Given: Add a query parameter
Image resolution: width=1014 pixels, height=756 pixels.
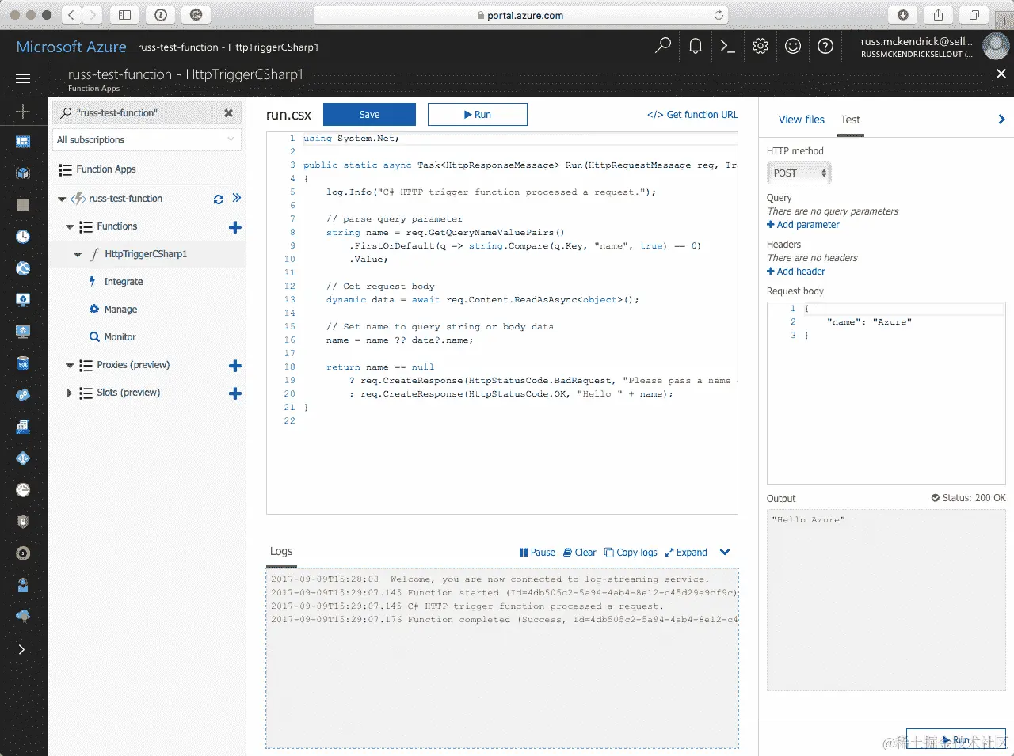Looking at the screenshot, I should 802,225.
